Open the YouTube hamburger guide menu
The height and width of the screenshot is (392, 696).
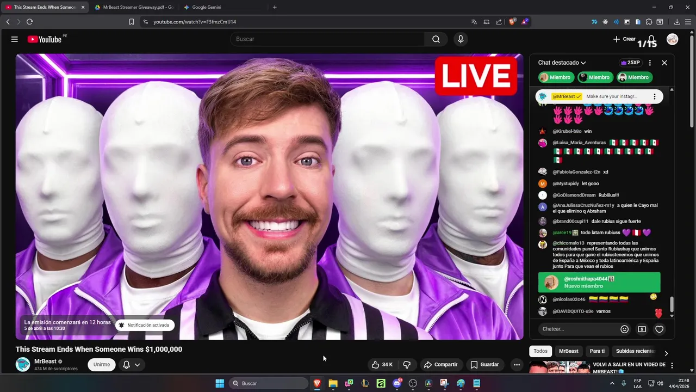coord(15,39)
